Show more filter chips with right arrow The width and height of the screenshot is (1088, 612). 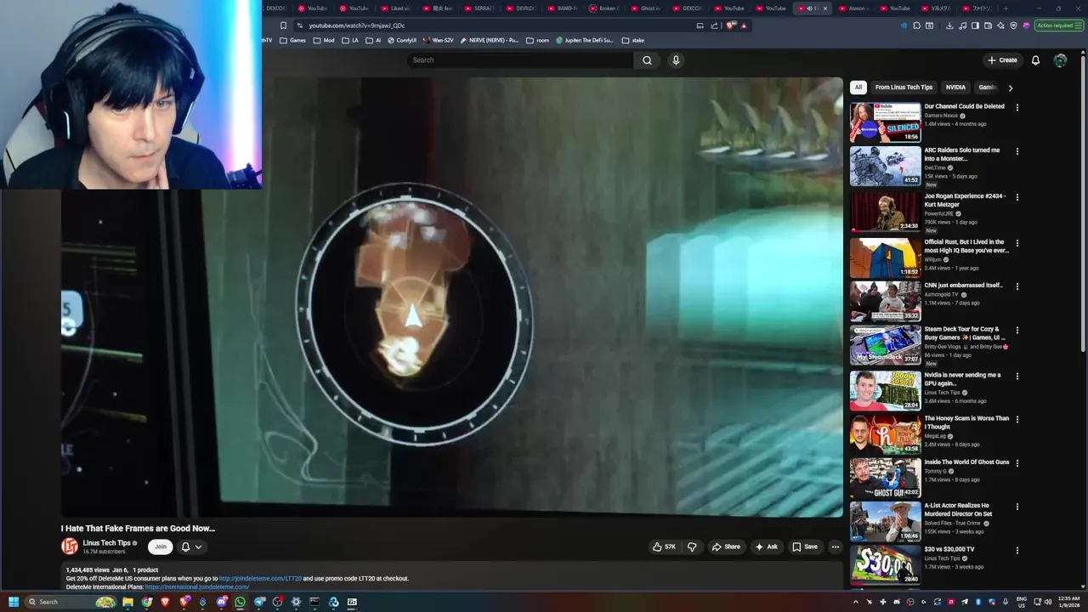coord(1010,88)
